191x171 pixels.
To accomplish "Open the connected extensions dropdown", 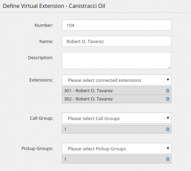I will (x=117, y=80).
